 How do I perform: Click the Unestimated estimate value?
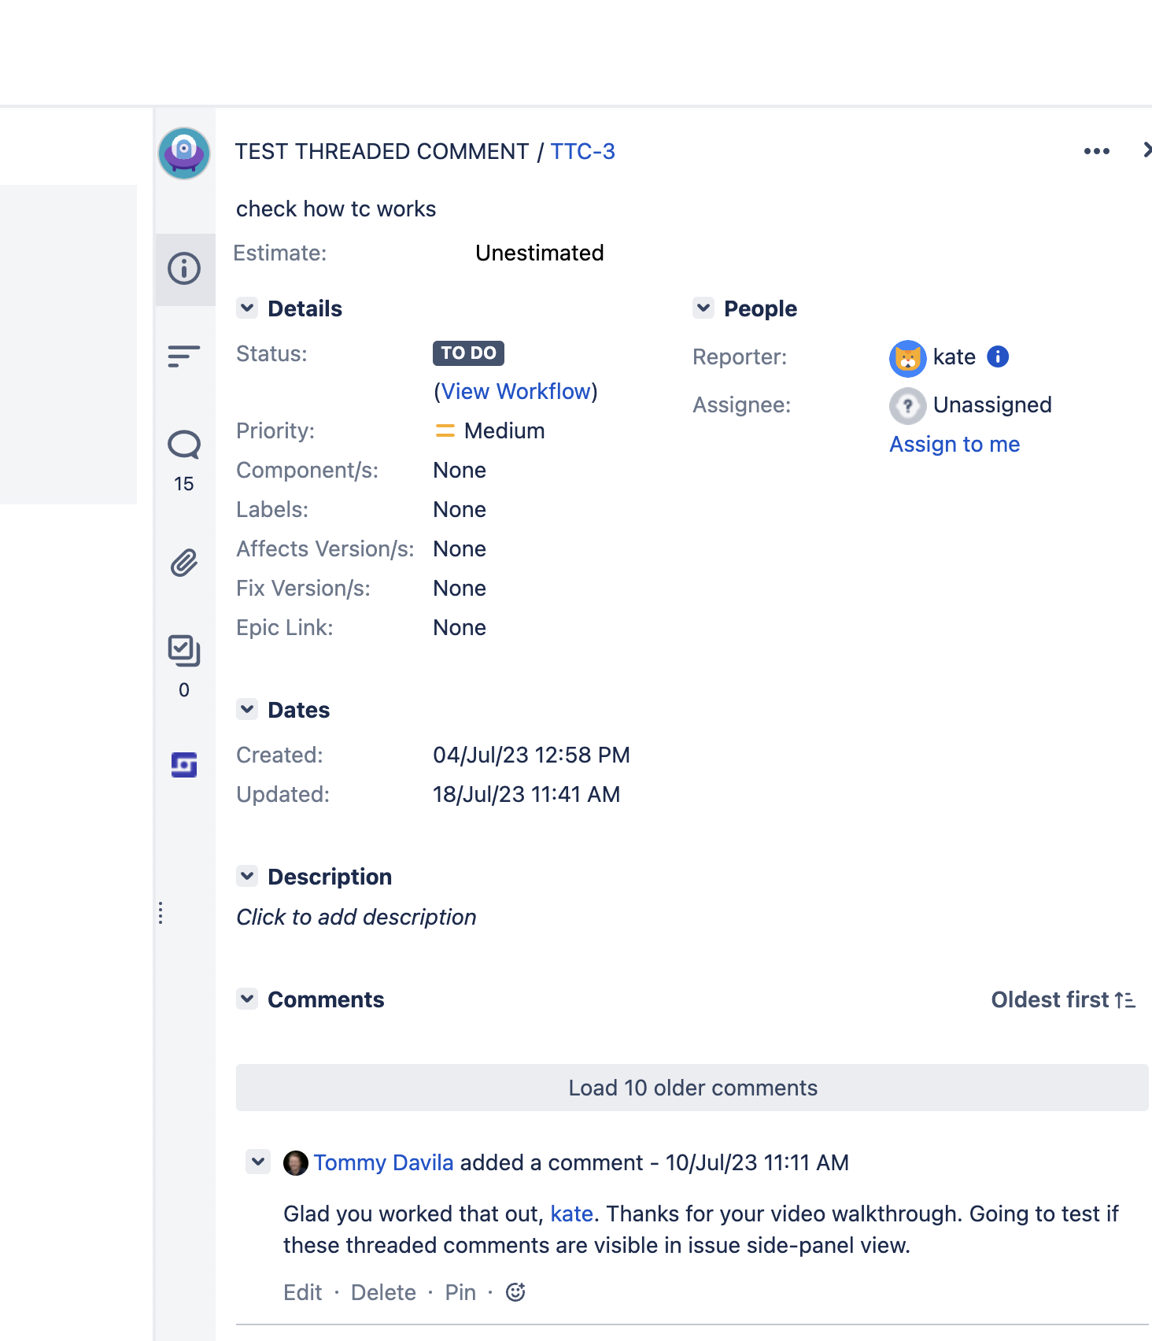tap(540, 253)
